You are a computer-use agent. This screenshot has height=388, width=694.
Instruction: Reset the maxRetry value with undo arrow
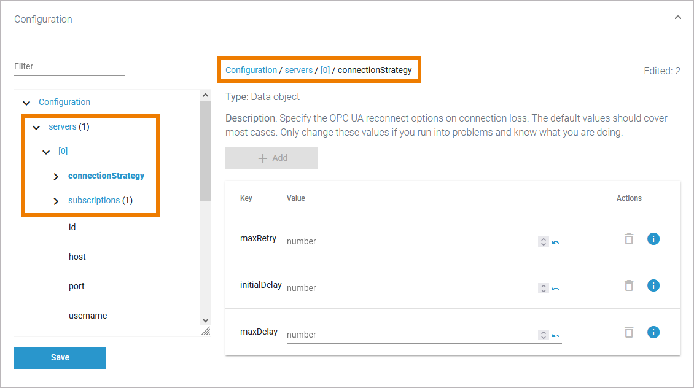[556, 242]
